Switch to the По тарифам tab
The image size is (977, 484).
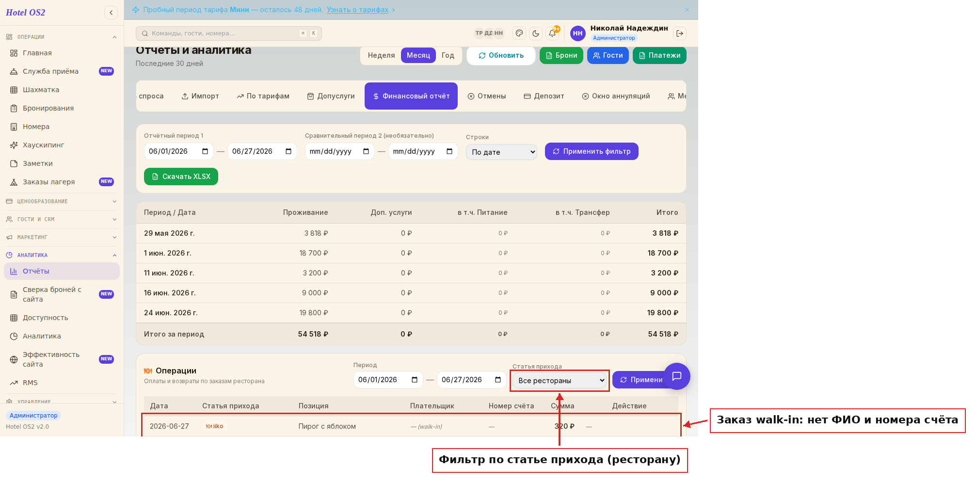click(263, 96)
